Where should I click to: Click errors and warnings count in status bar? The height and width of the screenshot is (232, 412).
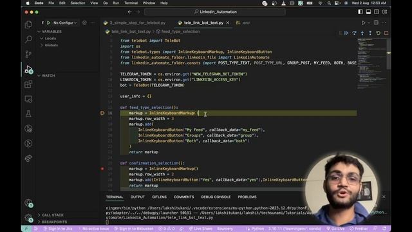166,229
